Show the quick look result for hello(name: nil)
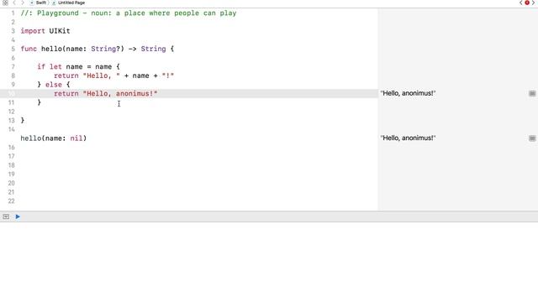The image size is (538, 302). point(532,138)
